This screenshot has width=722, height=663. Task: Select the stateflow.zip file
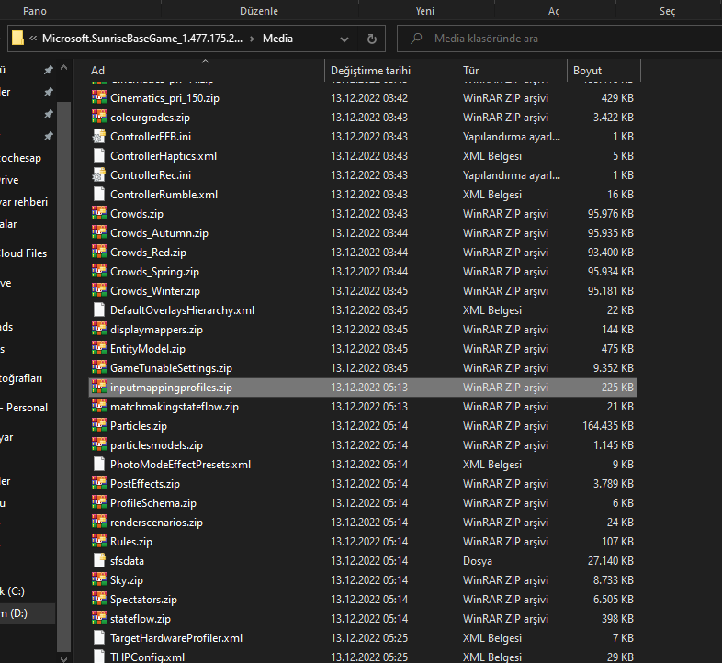click(363, 619)
